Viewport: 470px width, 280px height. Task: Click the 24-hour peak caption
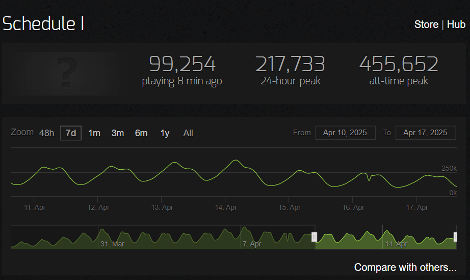coord(290,81)
